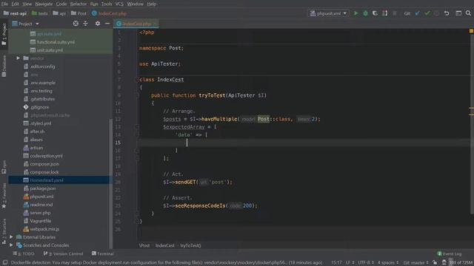Screen dimensions: 474x266
Task: Click the lock read-only status icon
Action: click(435, 263)
